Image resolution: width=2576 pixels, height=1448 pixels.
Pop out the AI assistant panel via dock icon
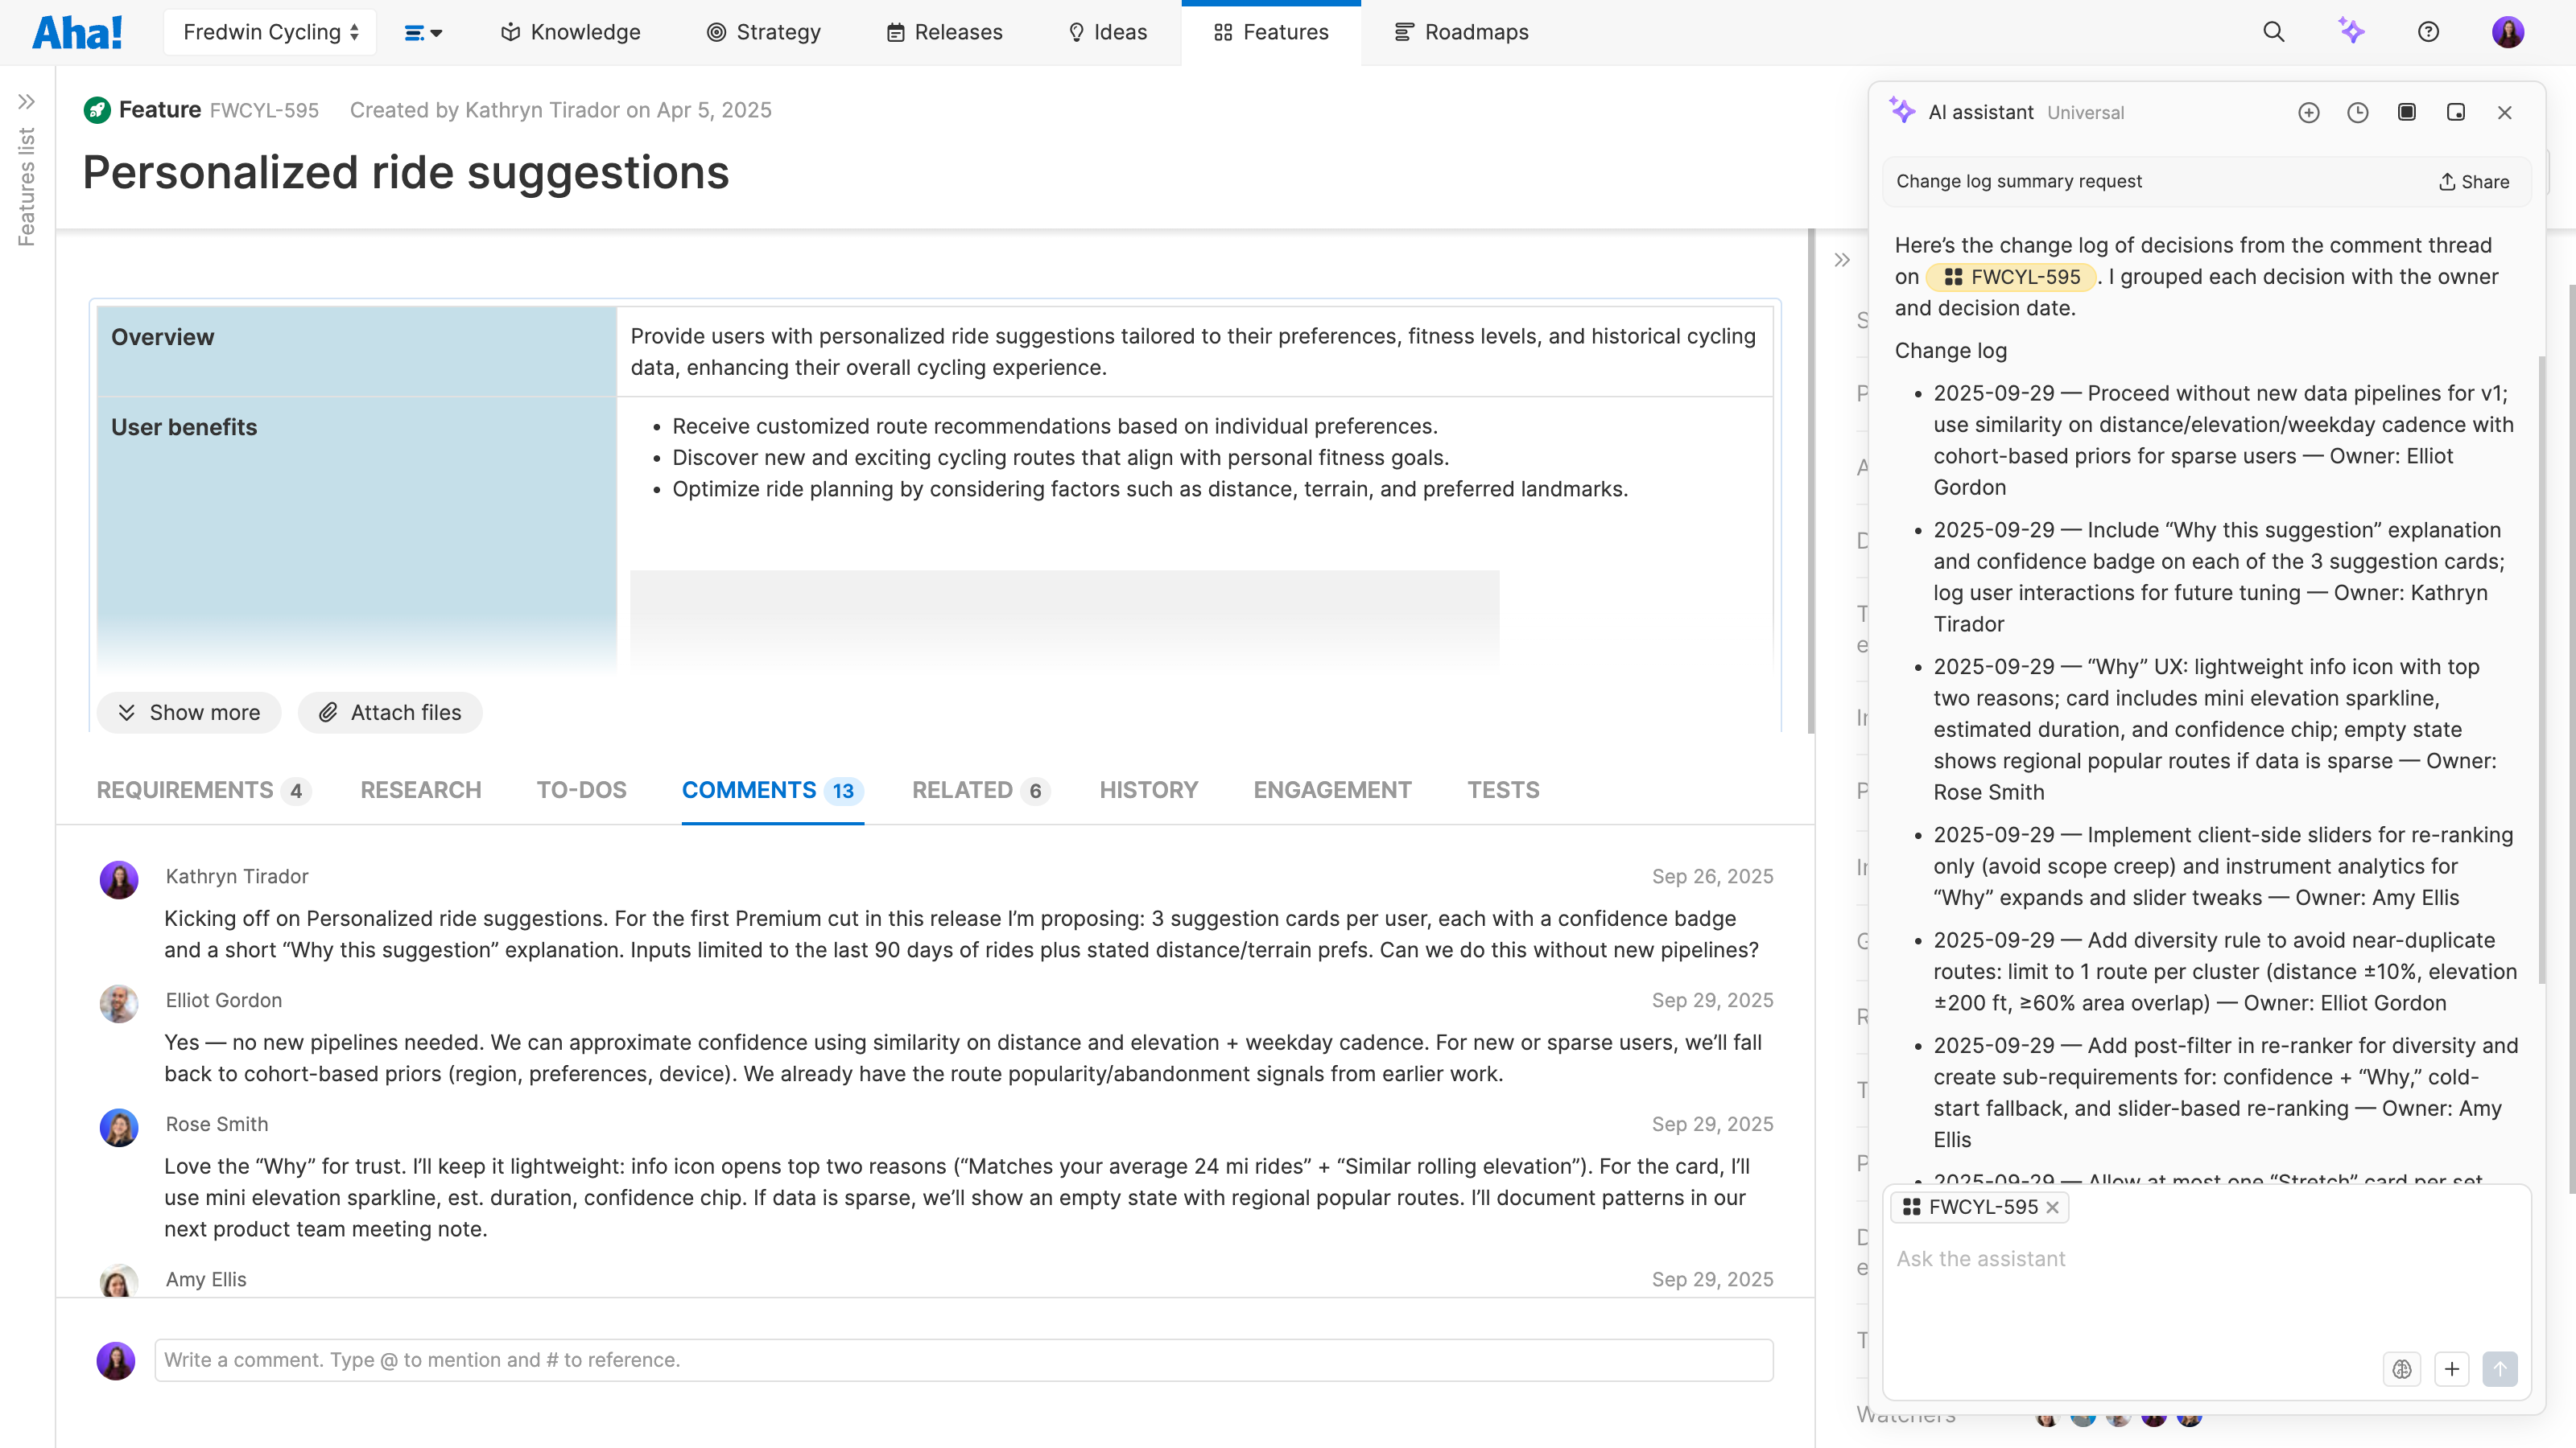[2456, 112]
